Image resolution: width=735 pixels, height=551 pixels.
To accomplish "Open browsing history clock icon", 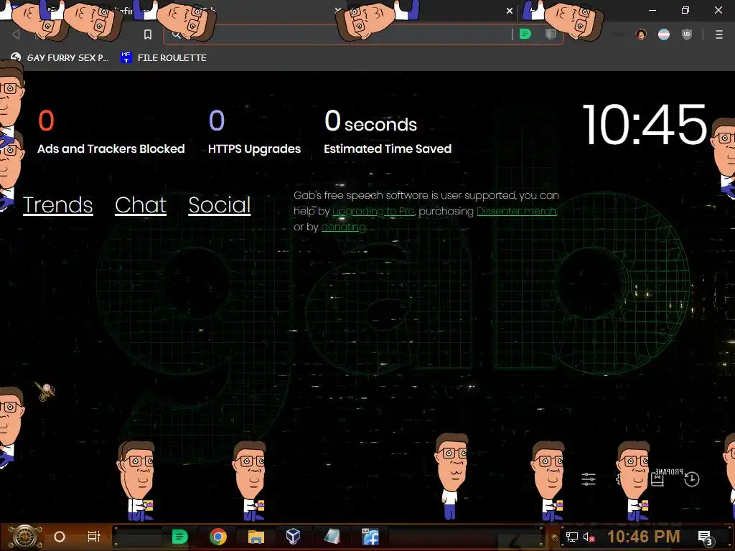I will click(x=692, y=479).
